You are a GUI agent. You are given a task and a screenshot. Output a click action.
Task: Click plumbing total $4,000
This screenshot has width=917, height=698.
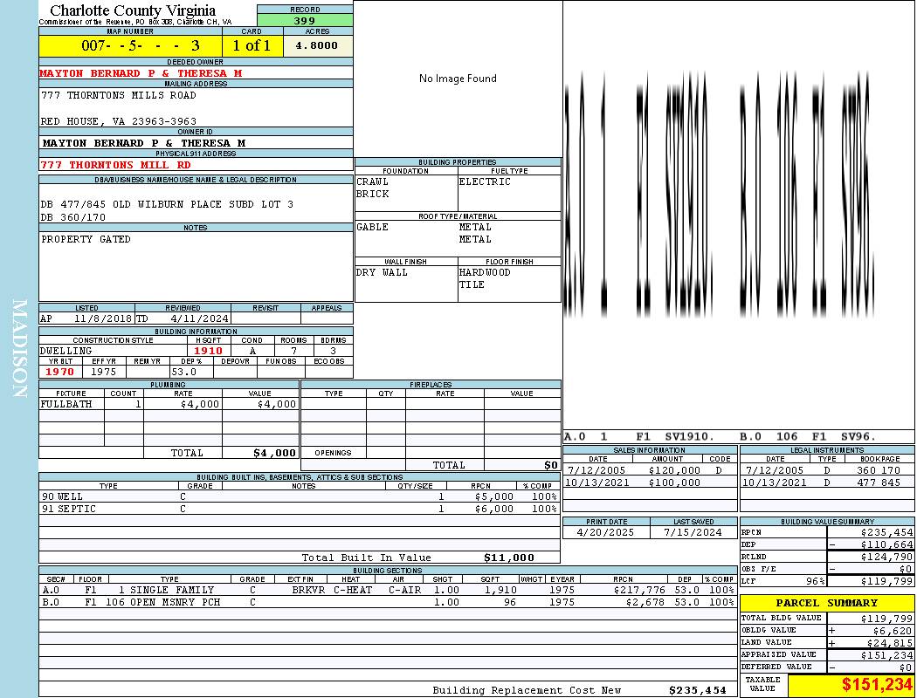pos(275,453)
